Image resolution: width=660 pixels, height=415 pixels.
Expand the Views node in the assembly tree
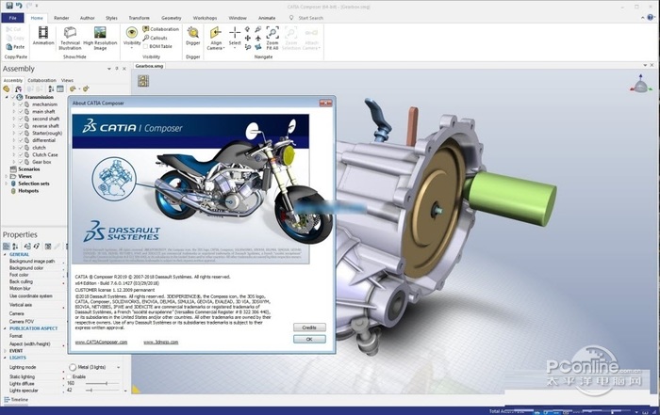coord(5,176)
